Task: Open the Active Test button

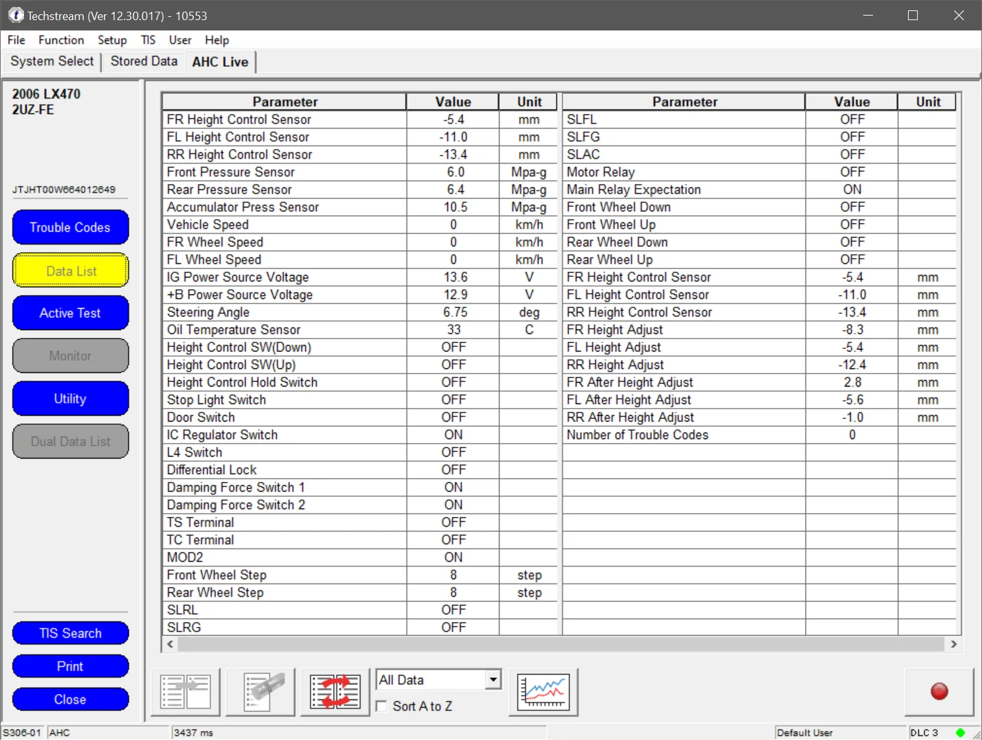Action: (70, 313)
